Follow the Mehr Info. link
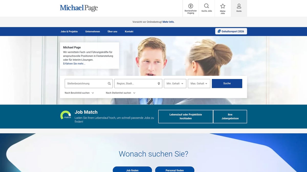The width and height of the screenshot is (307, 172). point(168,22)
